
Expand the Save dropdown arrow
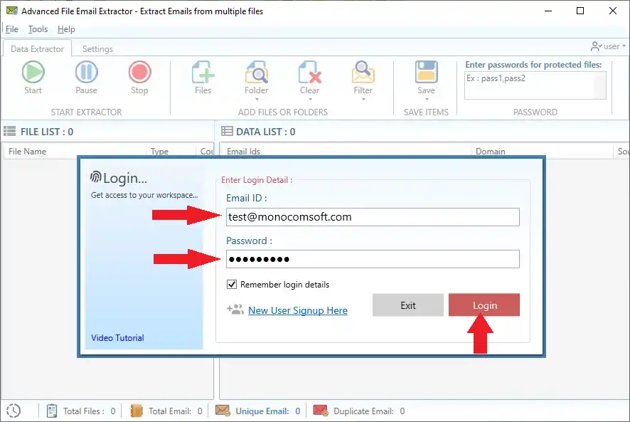427,100
